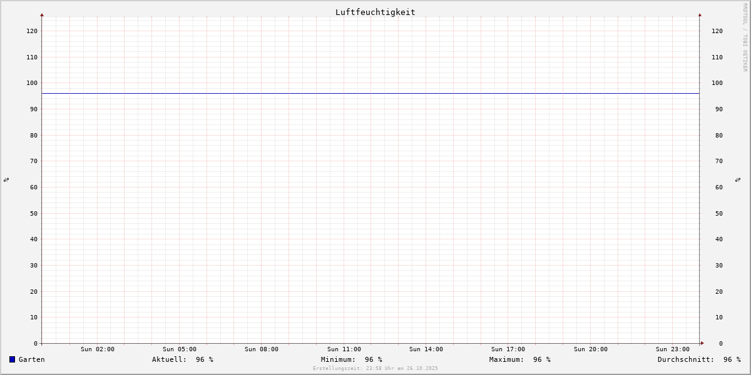Click the Sun 14:00 time axis label

(426, 349)
